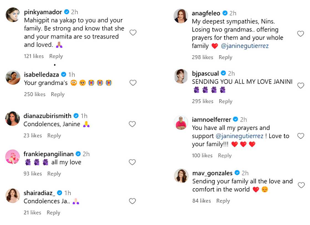Tap the heart on isabelledaza's comment
Image resolution: width=310 pixels, height=225 pixels.
(x=133, y=83)
